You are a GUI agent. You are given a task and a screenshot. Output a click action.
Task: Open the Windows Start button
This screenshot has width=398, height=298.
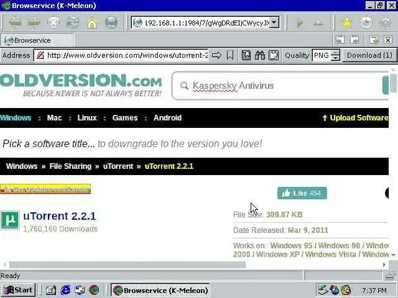click(18, 290)
